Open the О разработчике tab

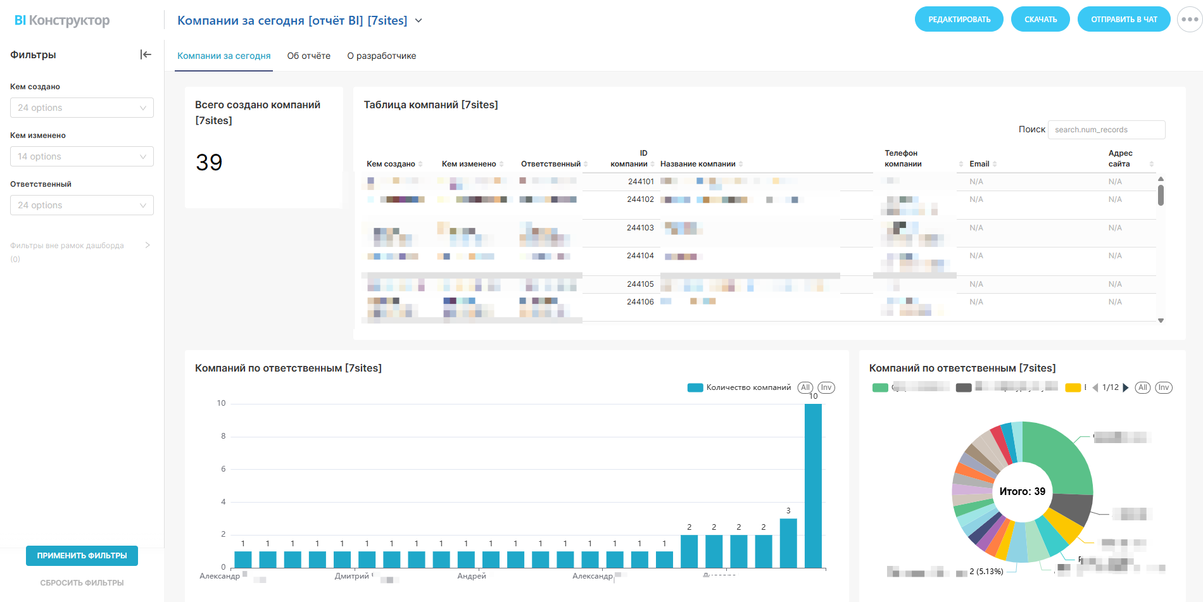(381, 56)
